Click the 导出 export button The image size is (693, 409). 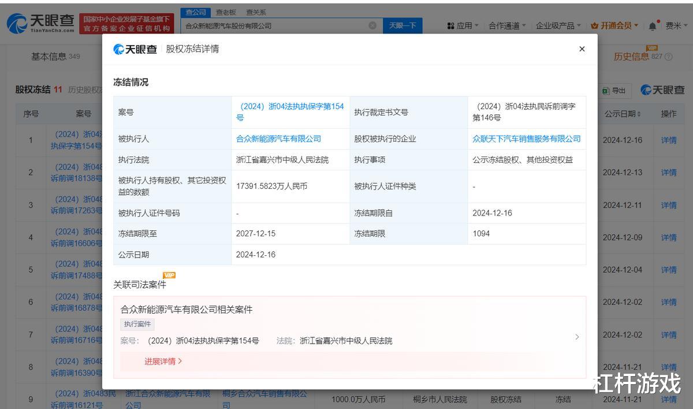[614, 91]
